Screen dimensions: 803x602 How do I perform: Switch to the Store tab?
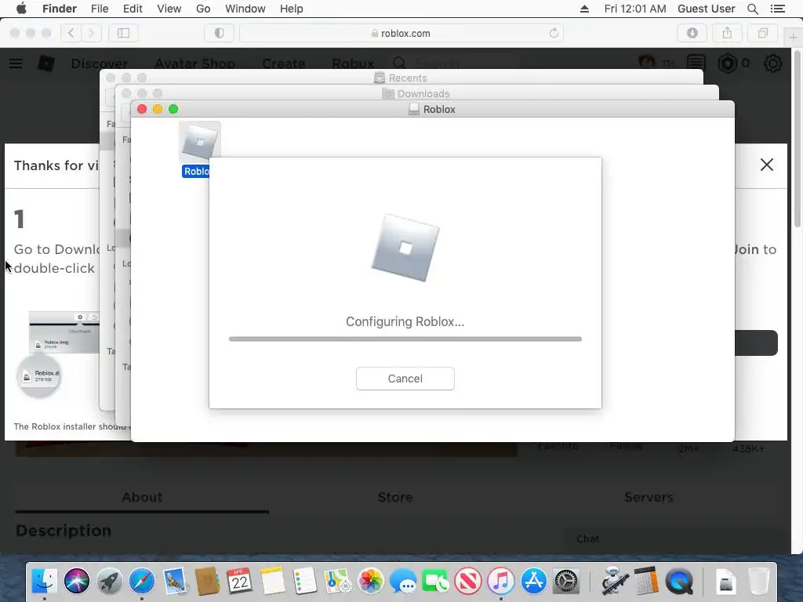coord(395,497)
